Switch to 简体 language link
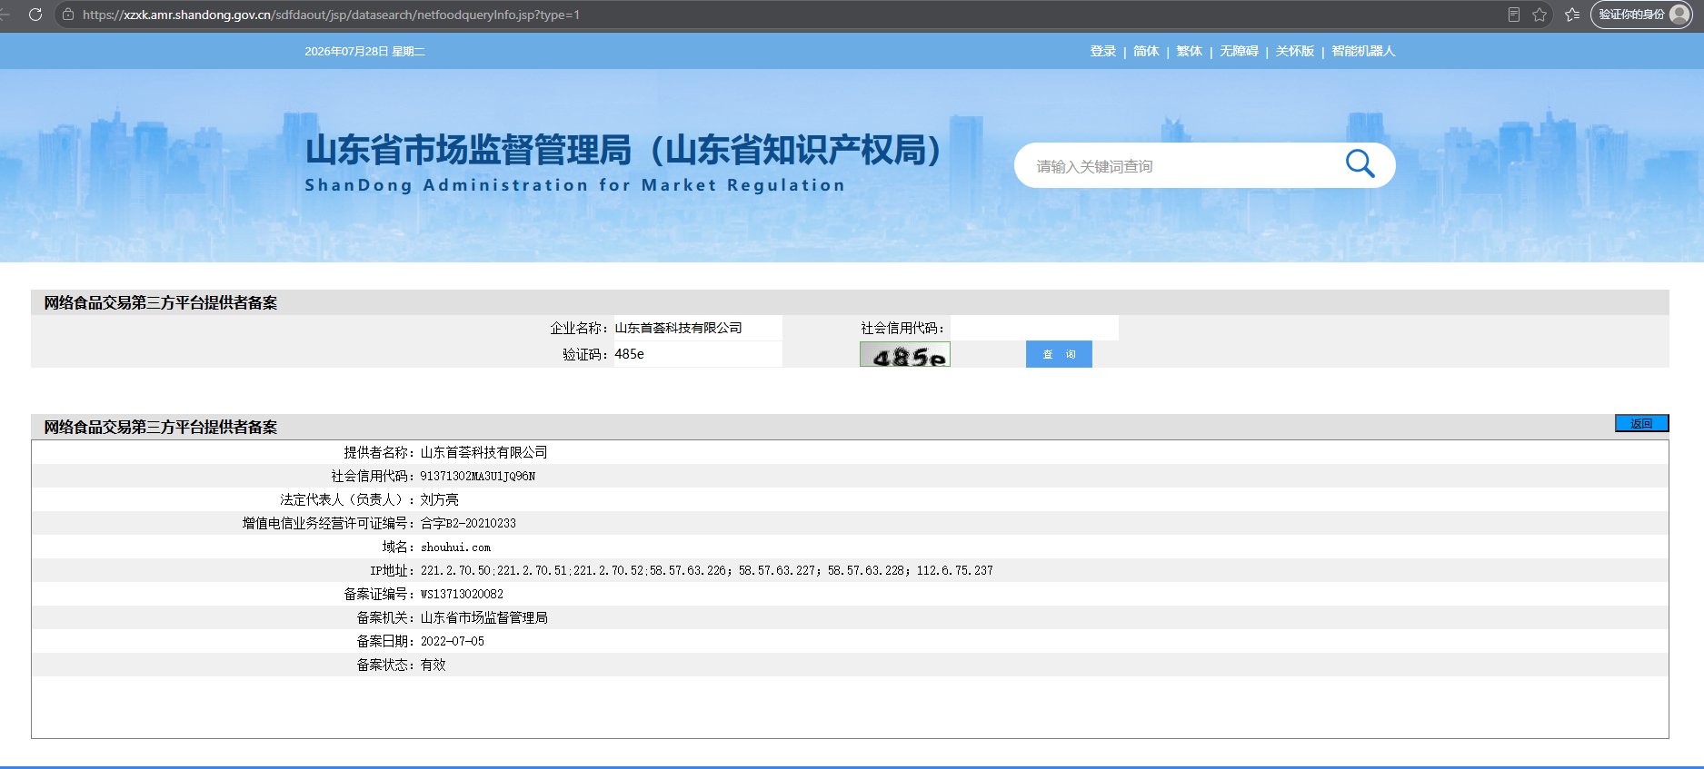The height and width of the screenshot is (769, 1704). click(x=1146, y=51)
